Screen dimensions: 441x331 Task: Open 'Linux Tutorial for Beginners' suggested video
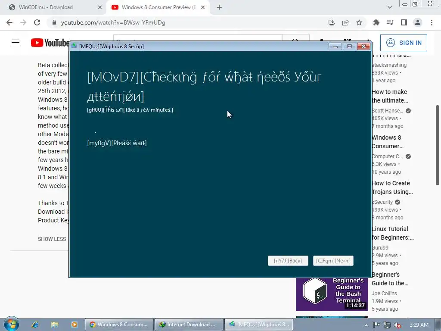[393, 233]
